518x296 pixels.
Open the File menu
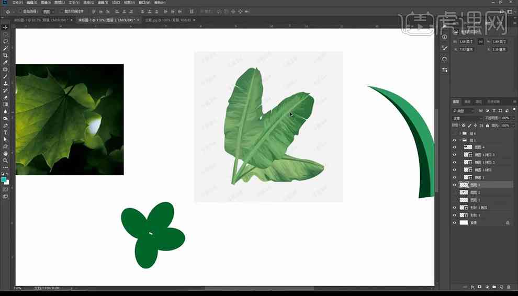click(17, 3)
